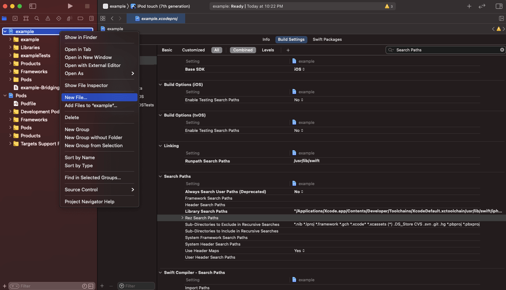The width and height of the screenshot is (506, 290).
Task: Toggle the navigator sidebar icon
Action: (x=33, y=6)
